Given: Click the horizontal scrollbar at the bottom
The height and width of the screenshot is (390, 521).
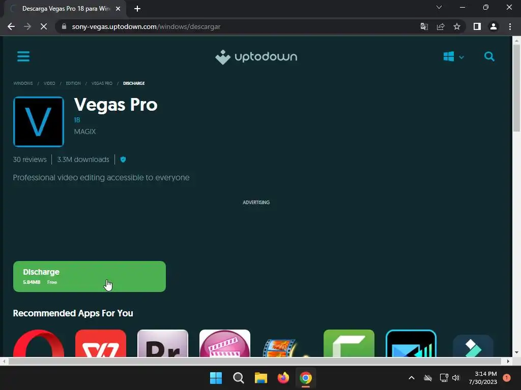Looking at the screenshot, I should tap(254, 361).
